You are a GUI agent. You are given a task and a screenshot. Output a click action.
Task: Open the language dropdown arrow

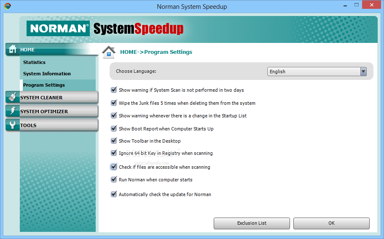363,72
